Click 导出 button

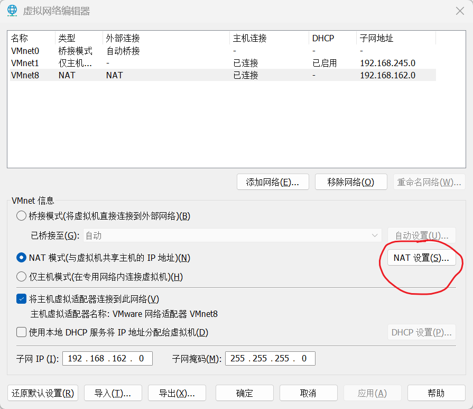(x=177, y=393)
